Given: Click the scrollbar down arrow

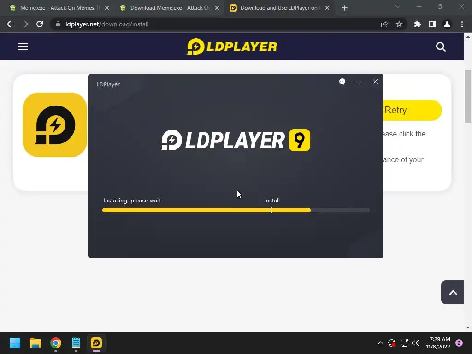Looking at the screenshot, I should point(468,328).
